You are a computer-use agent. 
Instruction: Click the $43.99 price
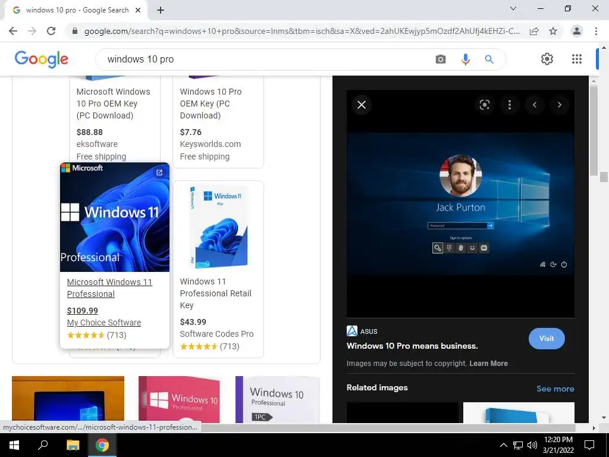(x=193, y=322)
